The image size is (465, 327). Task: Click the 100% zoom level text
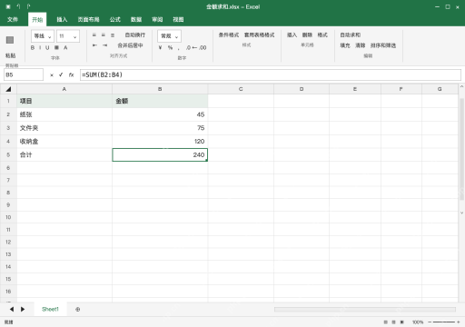pyautogui.click(x=418, y=322)
